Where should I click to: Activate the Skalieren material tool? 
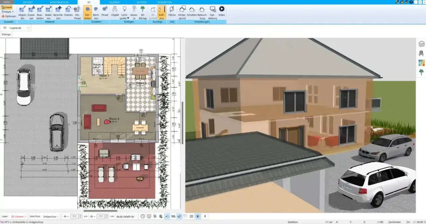[x=49, y=13]
